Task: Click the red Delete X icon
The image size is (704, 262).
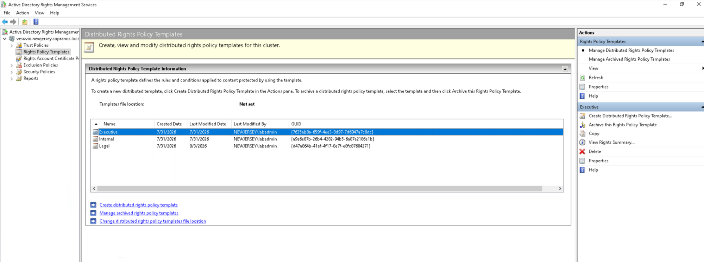Action: click(583, 152)
